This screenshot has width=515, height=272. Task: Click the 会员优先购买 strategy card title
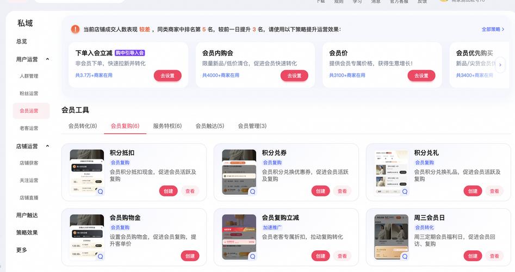coord(474,53)
